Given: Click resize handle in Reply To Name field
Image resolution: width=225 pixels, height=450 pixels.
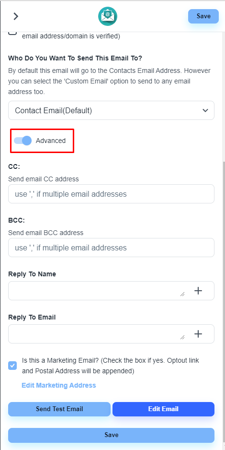Looking at the screenshot, I should point(182,294).
